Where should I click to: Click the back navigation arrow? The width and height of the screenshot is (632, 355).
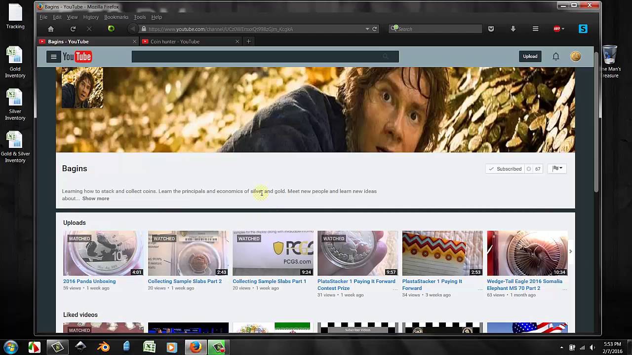point(132,29)
